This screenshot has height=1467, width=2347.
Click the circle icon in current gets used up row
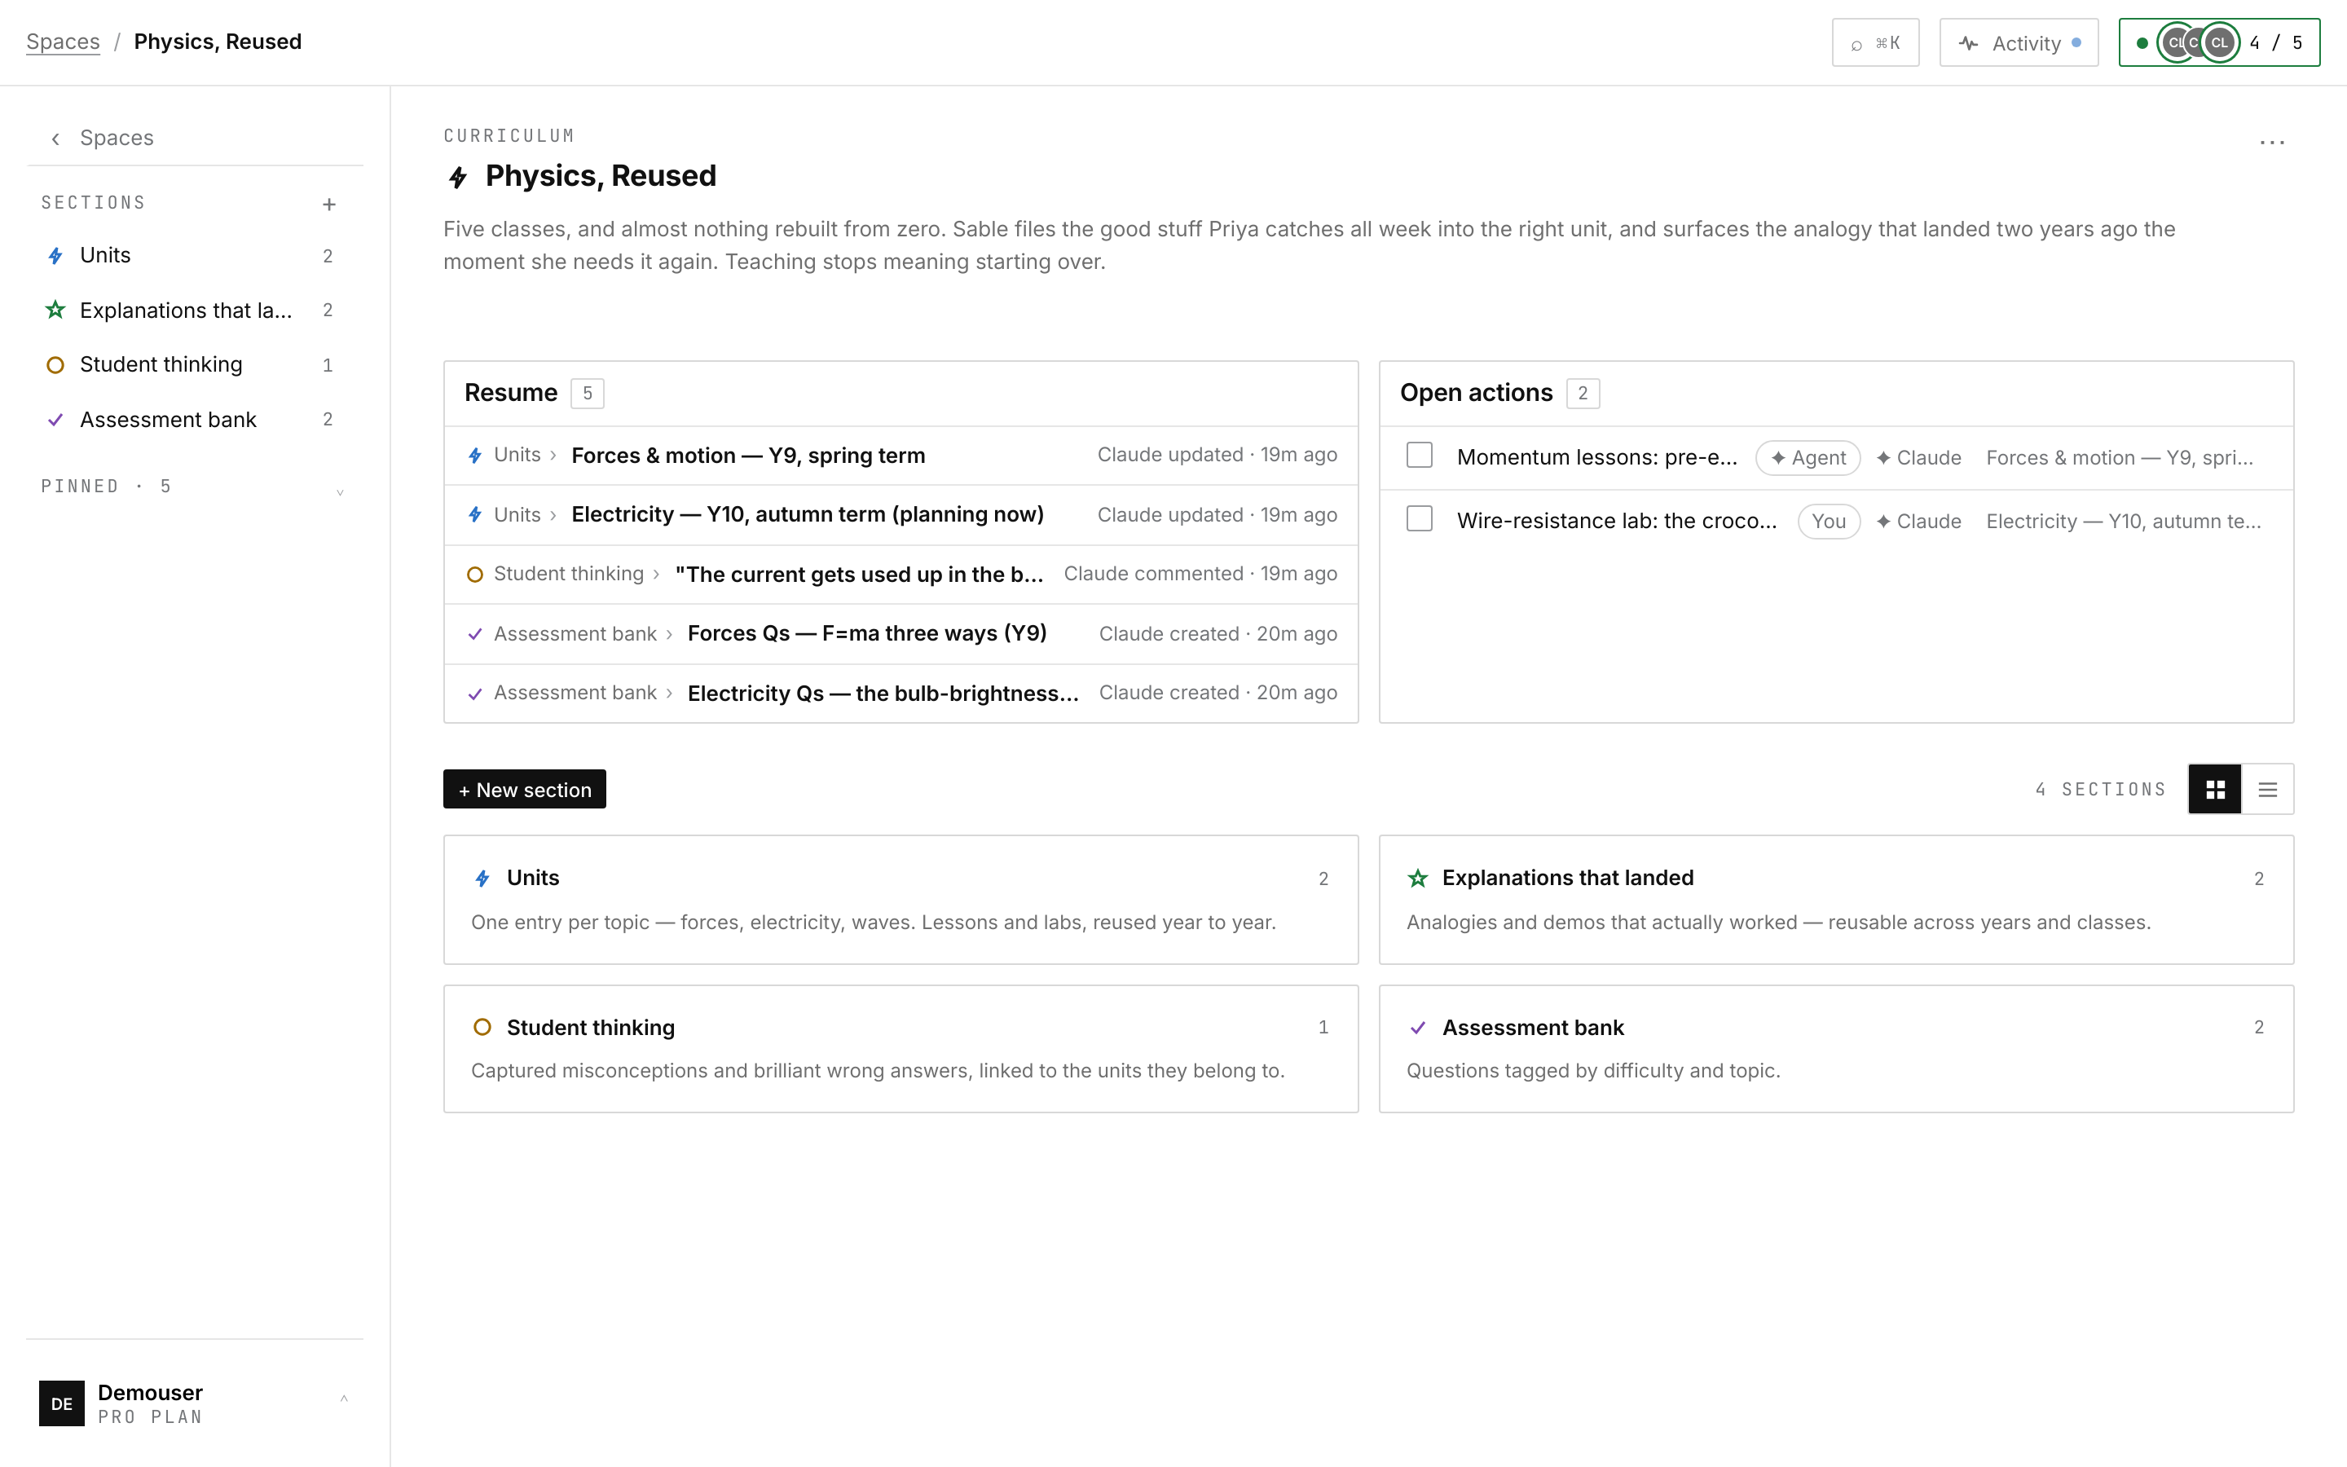[475, 575]
